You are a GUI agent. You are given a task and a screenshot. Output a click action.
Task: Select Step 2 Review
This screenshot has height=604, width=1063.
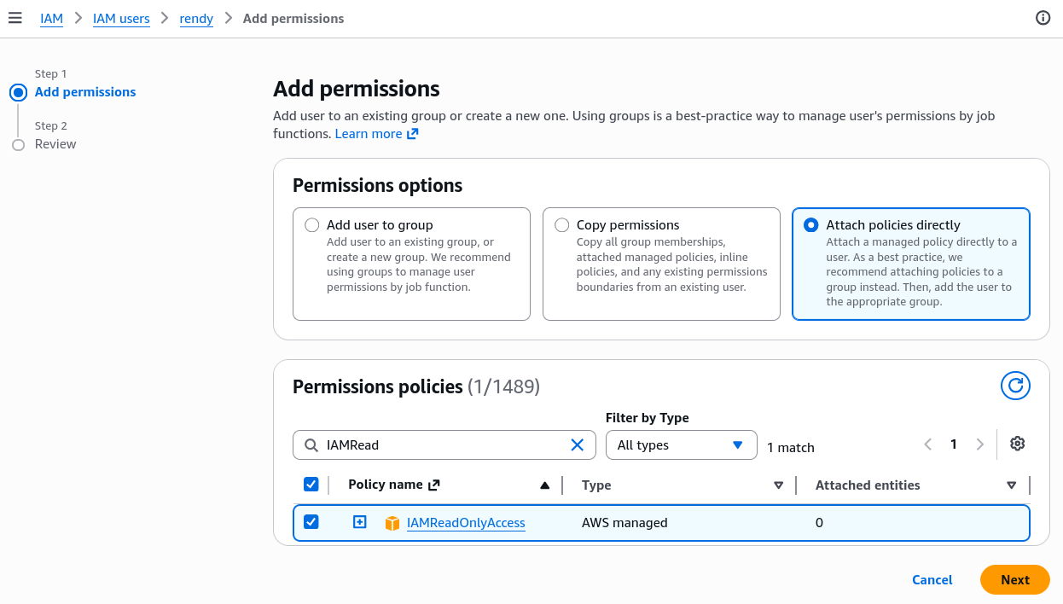point(55,144)
